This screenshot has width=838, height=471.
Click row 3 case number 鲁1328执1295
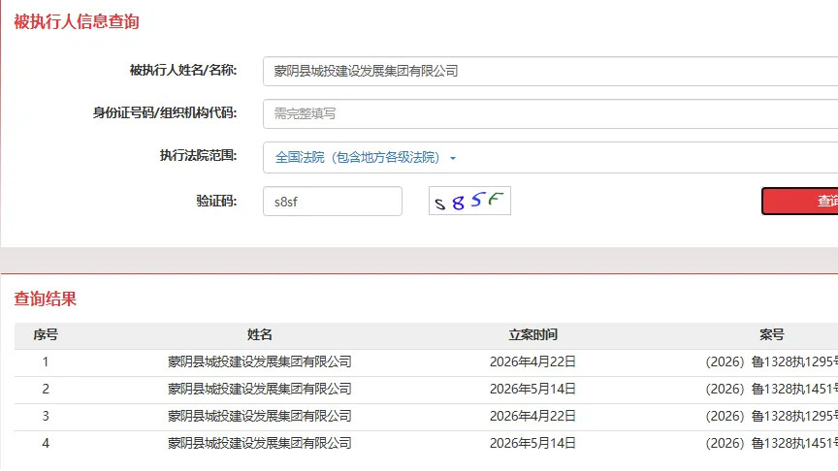tap(772, 416)
